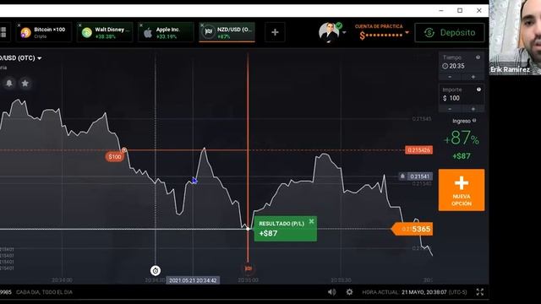541x304 pixels.
Task: Close the NZD/USD tab
Action: (x=202, y=25)
